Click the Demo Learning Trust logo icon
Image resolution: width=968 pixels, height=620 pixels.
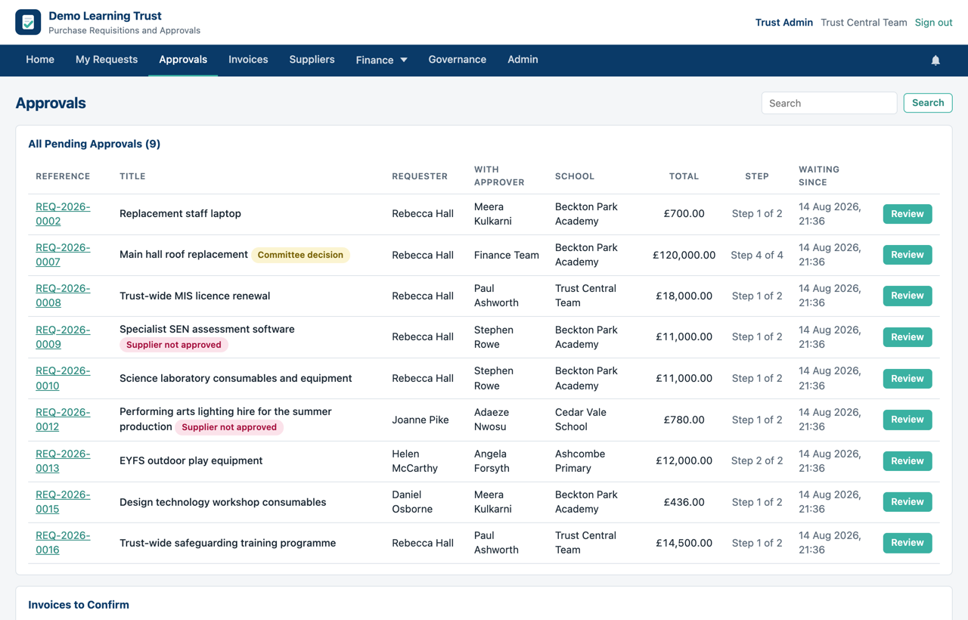(x=28, y=22)
